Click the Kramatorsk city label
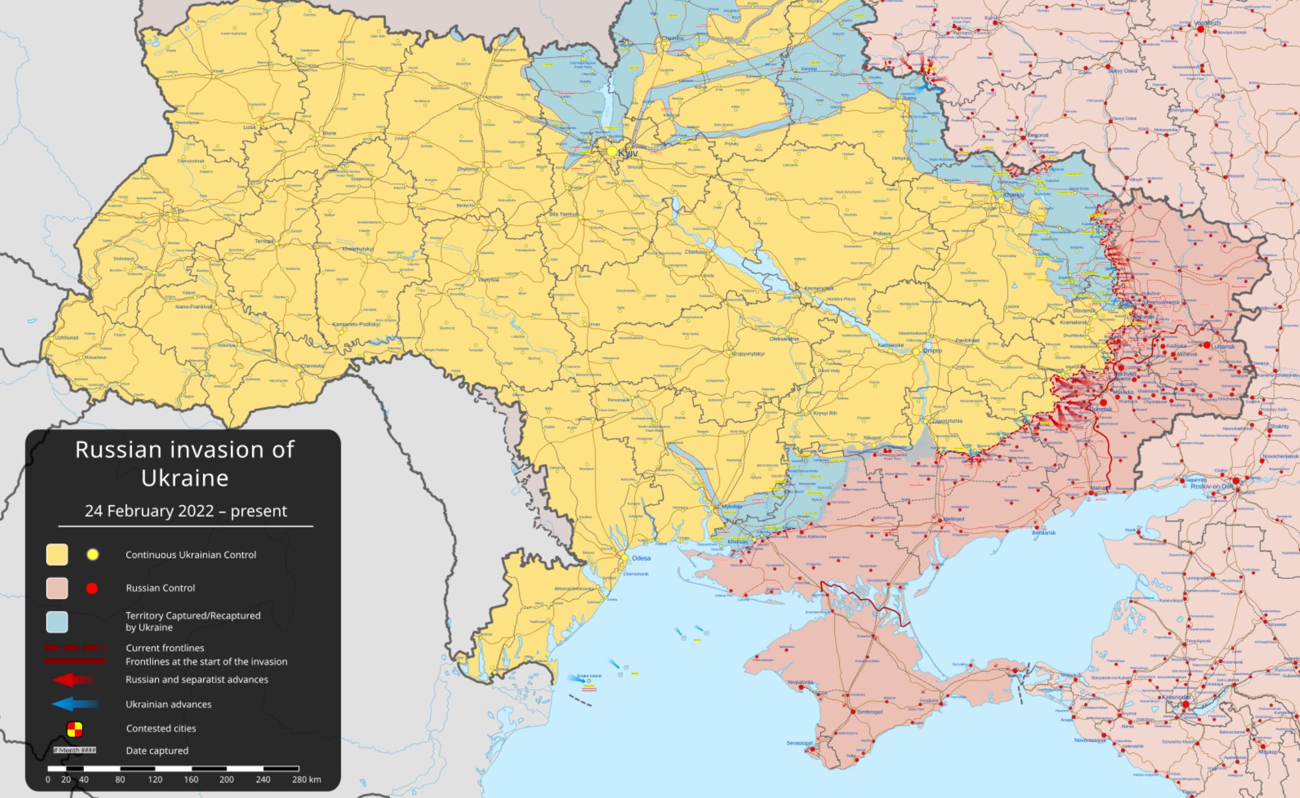This screenshot has width=1300, height=798. pos(1073,322)
